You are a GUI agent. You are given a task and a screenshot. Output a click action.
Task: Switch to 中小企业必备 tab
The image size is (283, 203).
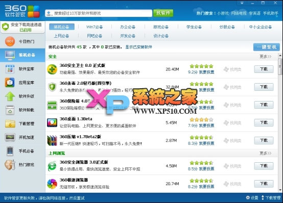click(x=261, y=27)
